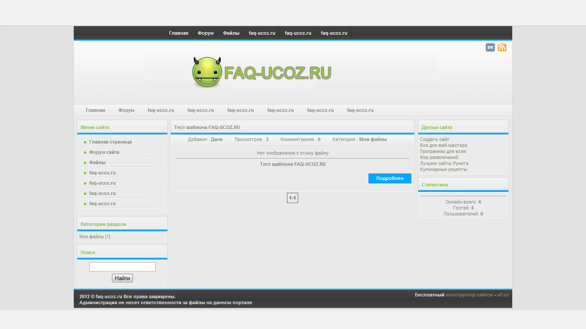
Task: Open the Все для веб-мастера link
Action: click(444, 145)
